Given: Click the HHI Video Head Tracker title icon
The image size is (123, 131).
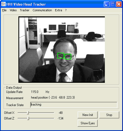Looking at the screenshot, I should (x=3, y=4).
